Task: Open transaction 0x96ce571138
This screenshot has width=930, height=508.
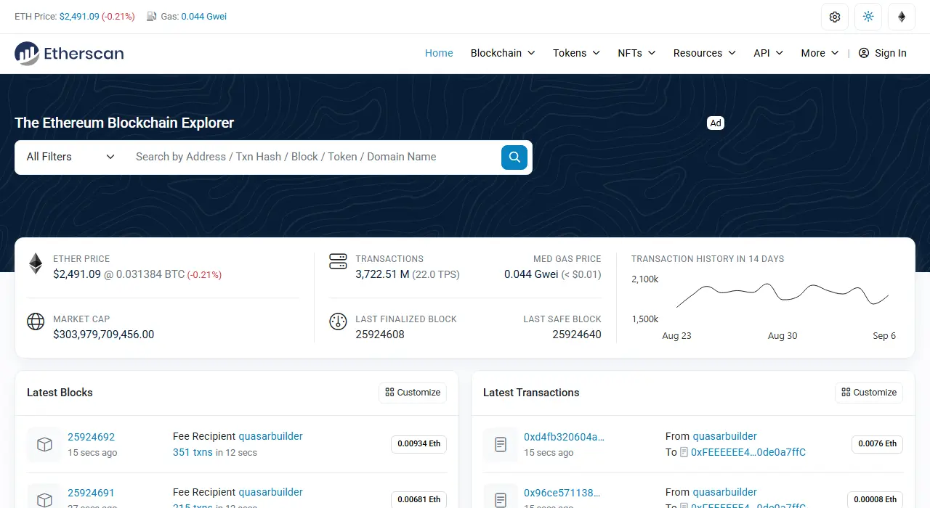Action: (x=562, y=493)
